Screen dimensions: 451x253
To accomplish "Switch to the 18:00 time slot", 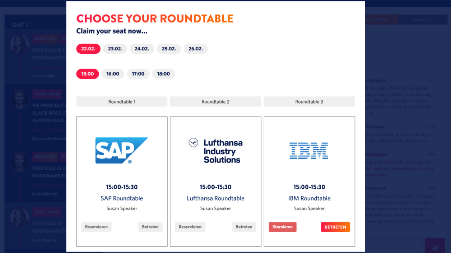I will click(163, 74).
